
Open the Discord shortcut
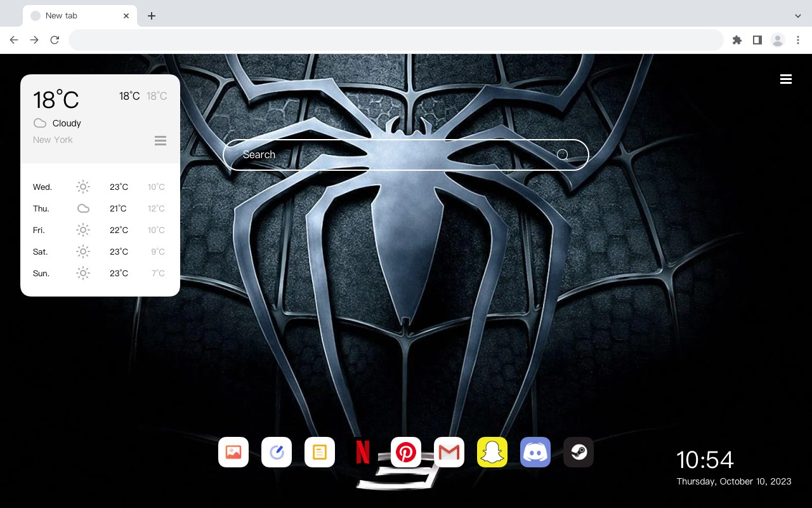click(x=535, y=452)
